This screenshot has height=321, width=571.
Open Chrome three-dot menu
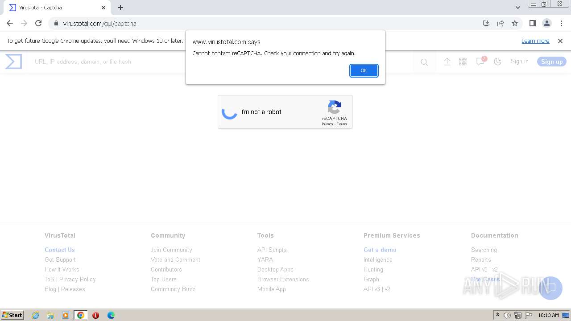coord(561,23)
